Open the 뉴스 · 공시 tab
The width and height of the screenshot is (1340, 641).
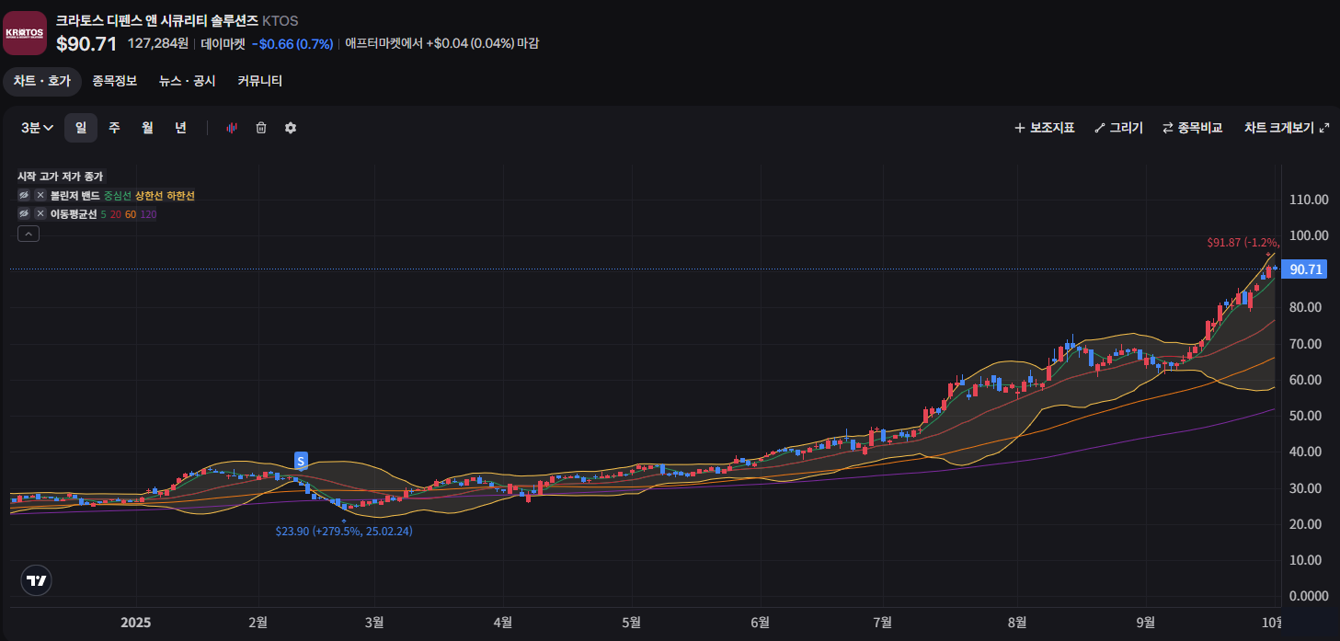187,81
